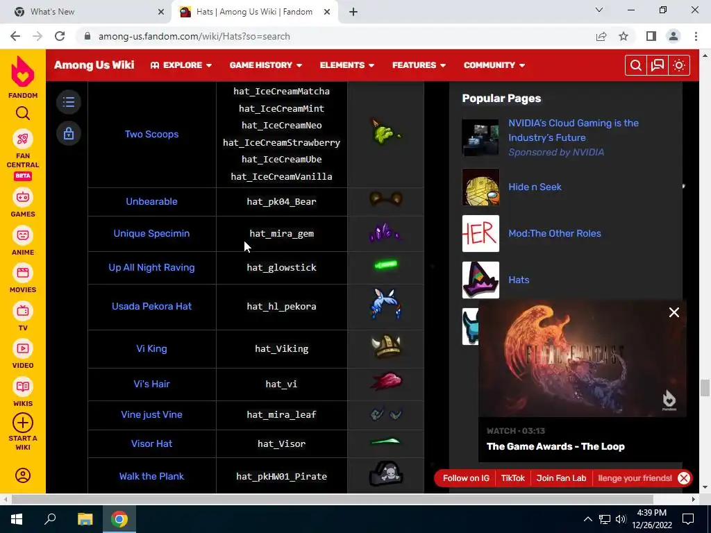
Task: Click the vertical page scrollbar thumb
Action: coord(704,388)
